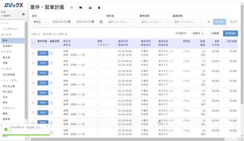Open the date range calendar icon button
This screenshot has width=244, height=141.
[101, 22]
